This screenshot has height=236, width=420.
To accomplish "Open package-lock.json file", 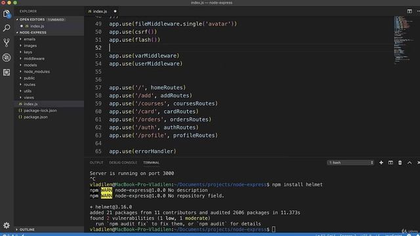I will (49, 111).
